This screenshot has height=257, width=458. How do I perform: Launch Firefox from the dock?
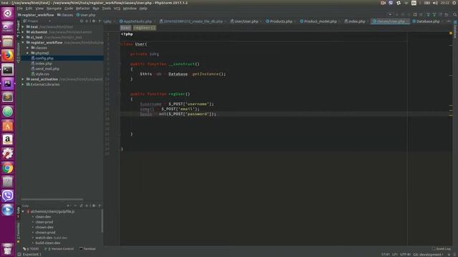tap(8, 56)
